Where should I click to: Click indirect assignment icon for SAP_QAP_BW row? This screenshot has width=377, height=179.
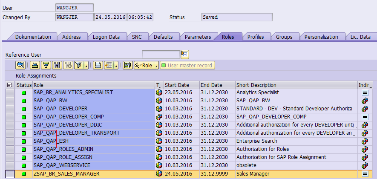tap(365, 101)
